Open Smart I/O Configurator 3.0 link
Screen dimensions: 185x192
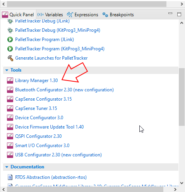coord(42,146)
